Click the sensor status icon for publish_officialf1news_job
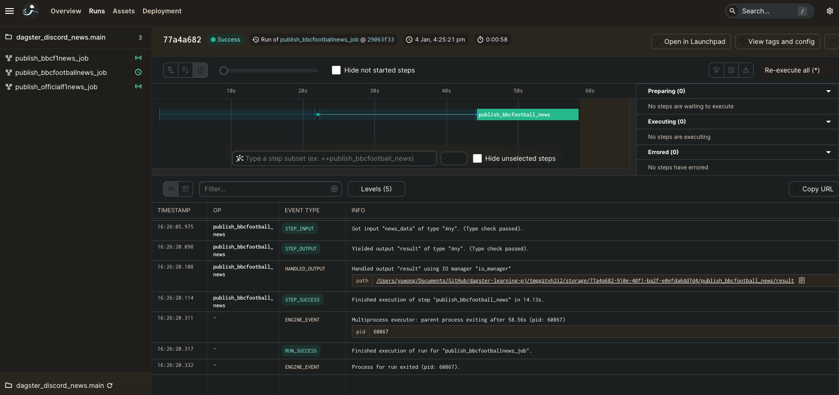 (138, 86)
